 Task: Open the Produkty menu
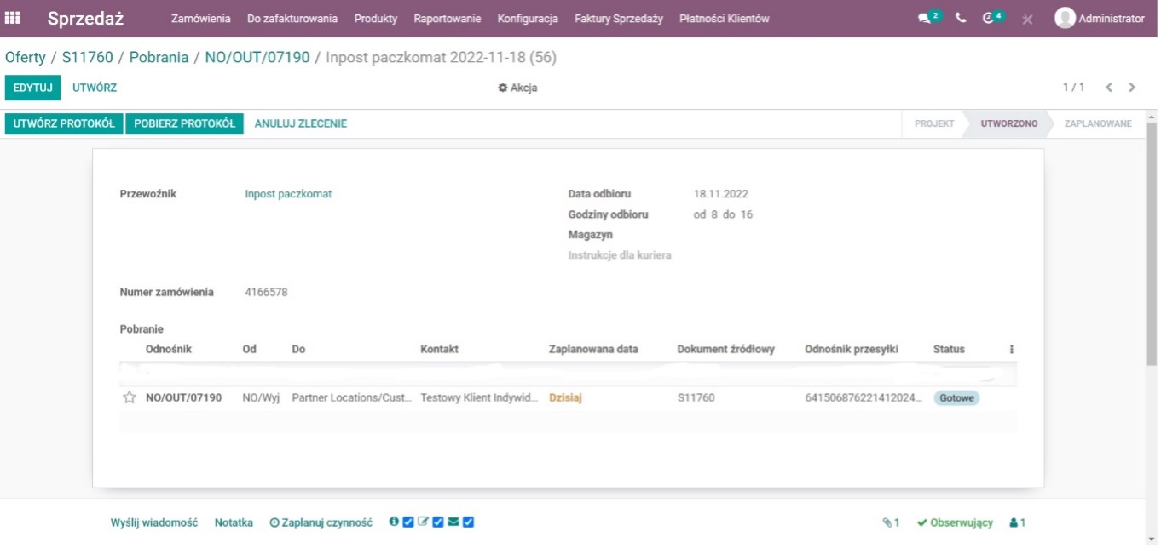pyautogui.click(x=376, y=18)
